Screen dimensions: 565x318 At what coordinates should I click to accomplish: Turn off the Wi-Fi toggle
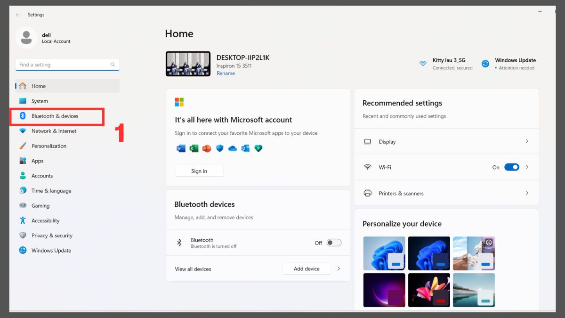(x=512, y=167)
